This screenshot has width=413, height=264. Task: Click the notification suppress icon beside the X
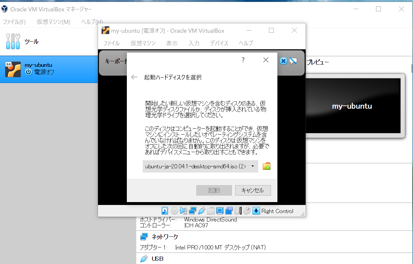point(293,61)
